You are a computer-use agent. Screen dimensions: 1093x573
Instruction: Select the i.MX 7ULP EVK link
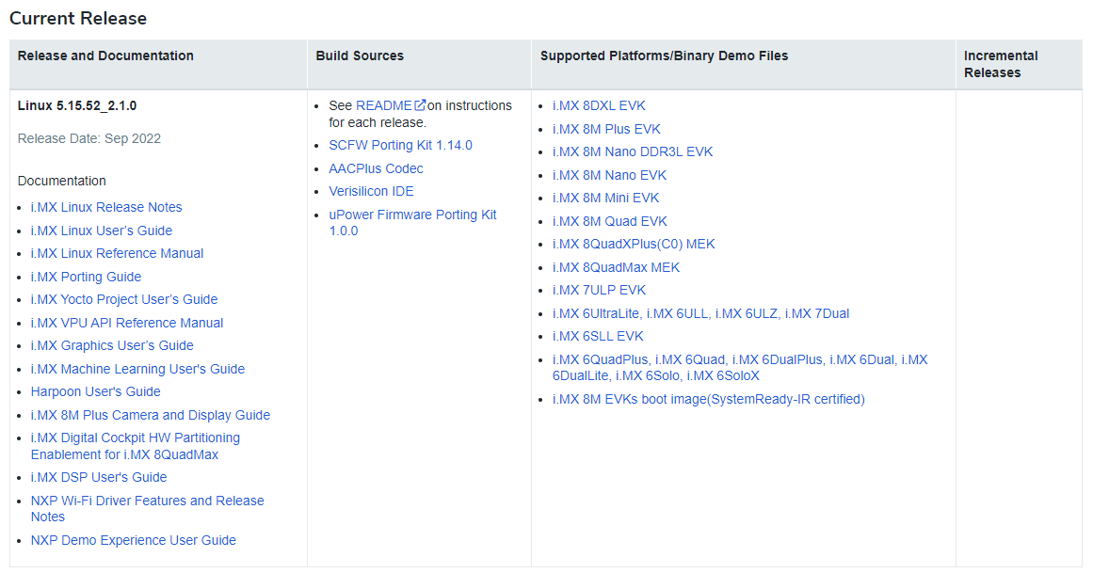[x=599, y=290]
